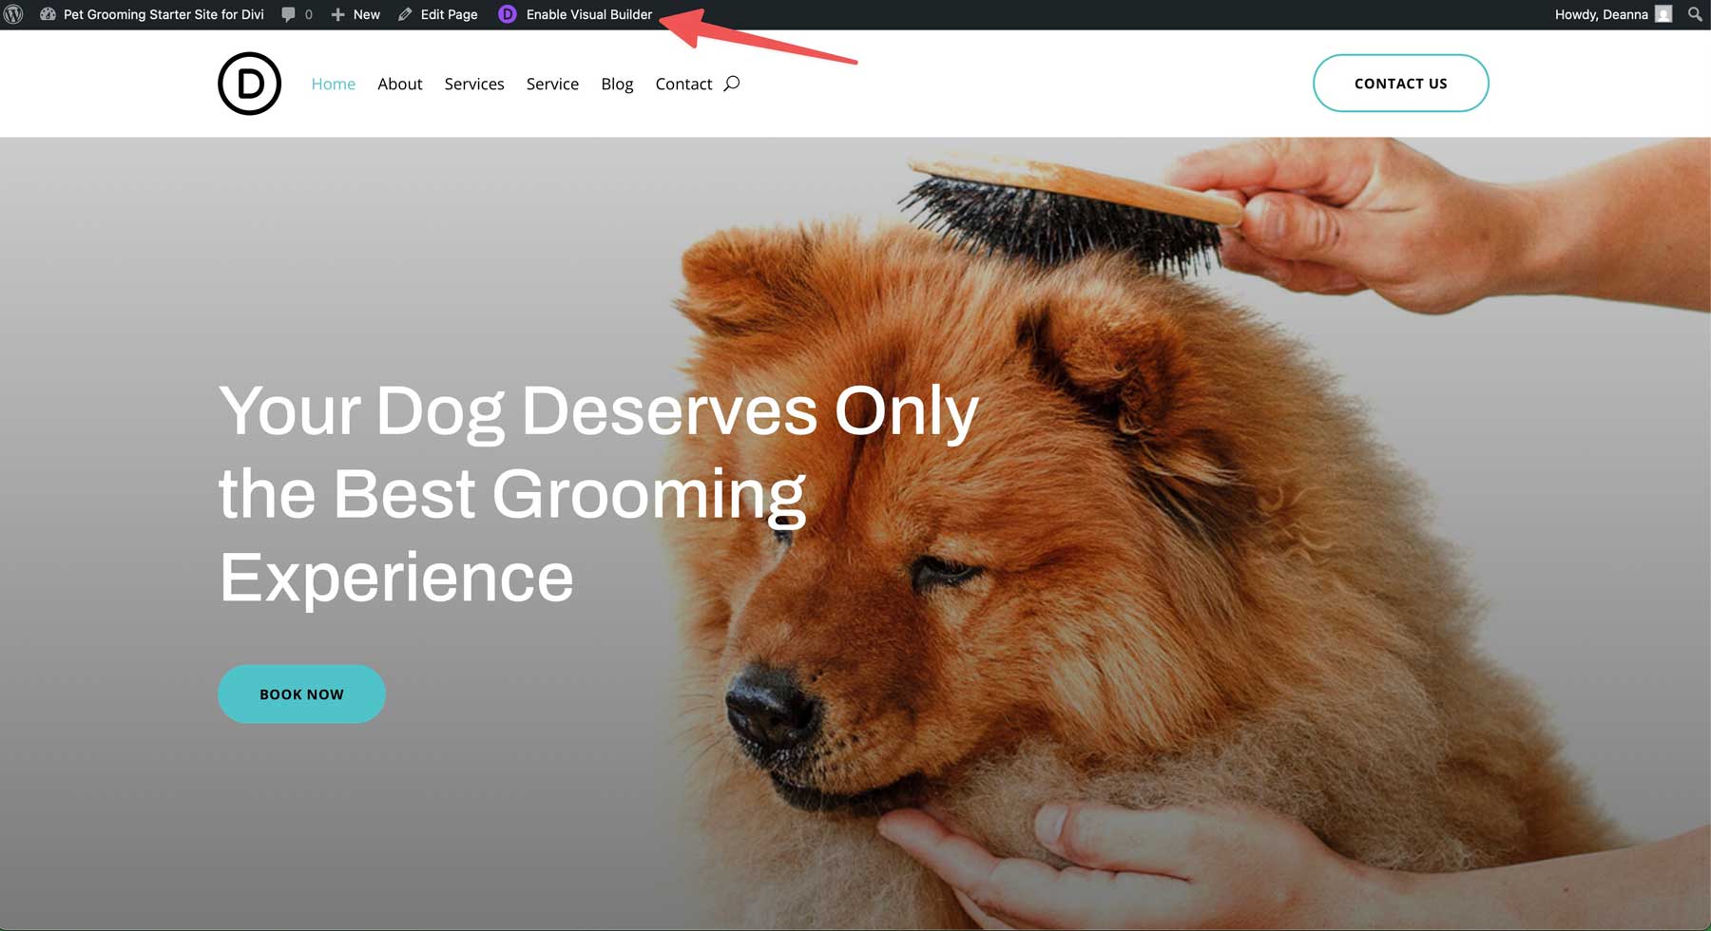
Task: Click Deanna's profile avatar thumbnail
Action: click(x=1662, y=14)
